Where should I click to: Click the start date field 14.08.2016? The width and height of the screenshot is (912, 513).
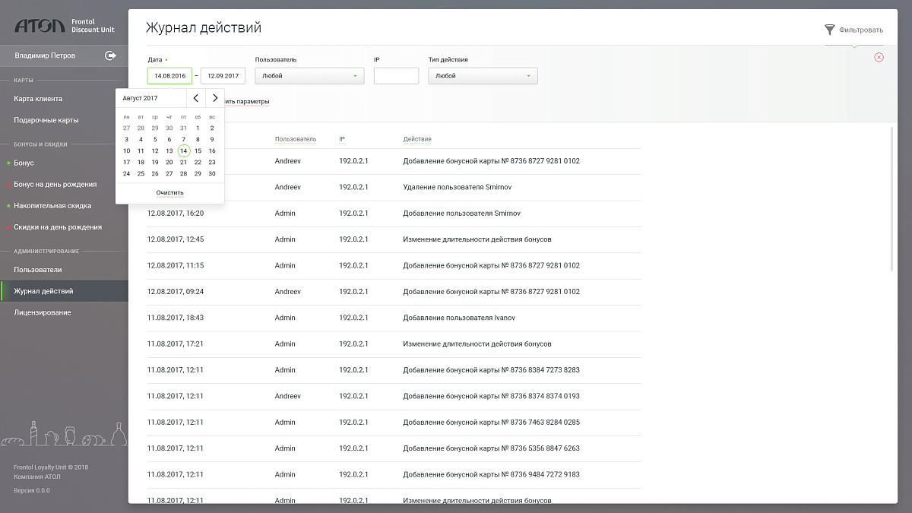point(169,76)
